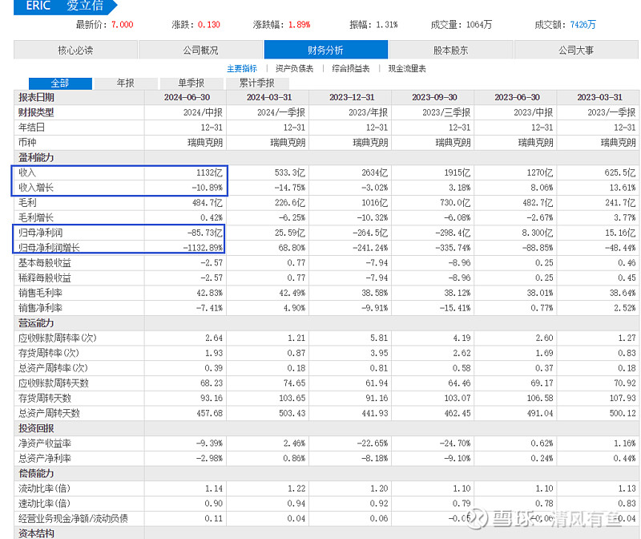Viewport: 641px width, 539px height.
Task: Click the 2024-03-31 column header
Action: pos(269,97)
